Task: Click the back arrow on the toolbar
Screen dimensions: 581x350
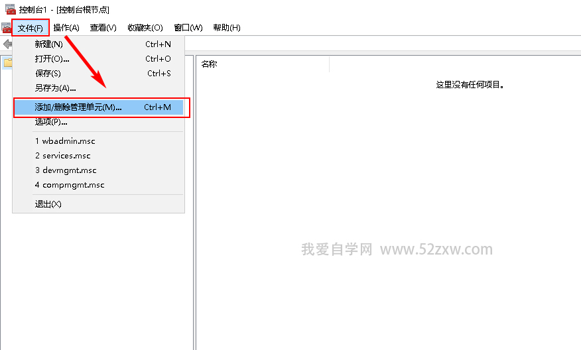Action: pyautogui.click(x=7, y=44)
